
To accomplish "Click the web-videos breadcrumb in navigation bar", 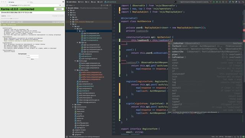I will click(72, 2).
